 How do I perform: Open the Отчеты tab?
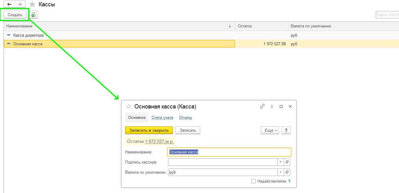(x=185, y=117)
